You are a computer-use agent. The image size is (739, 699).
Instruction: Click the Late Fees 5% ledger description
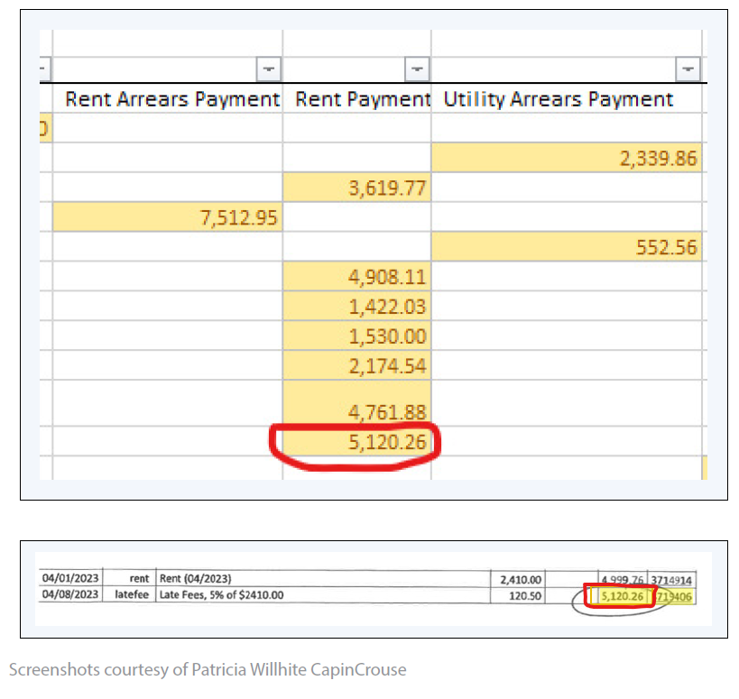click(x=222, y=595)
